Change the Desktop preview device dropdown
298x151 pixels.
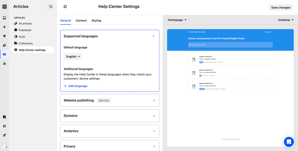click(286, 20)
